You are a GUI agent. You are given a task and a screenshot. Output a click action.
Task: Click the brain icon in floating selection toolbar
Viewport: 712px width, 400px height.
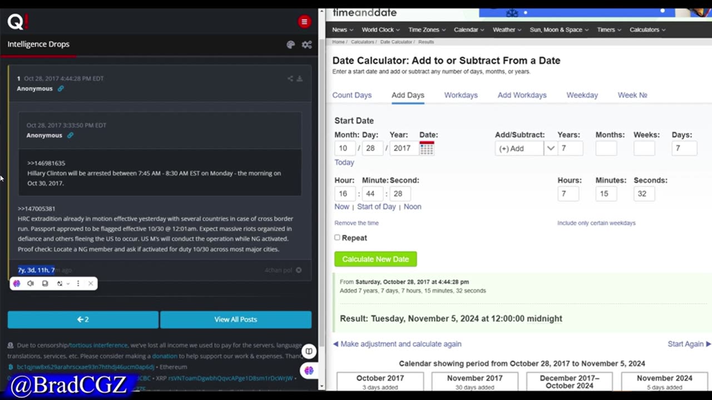coord(17,283)
